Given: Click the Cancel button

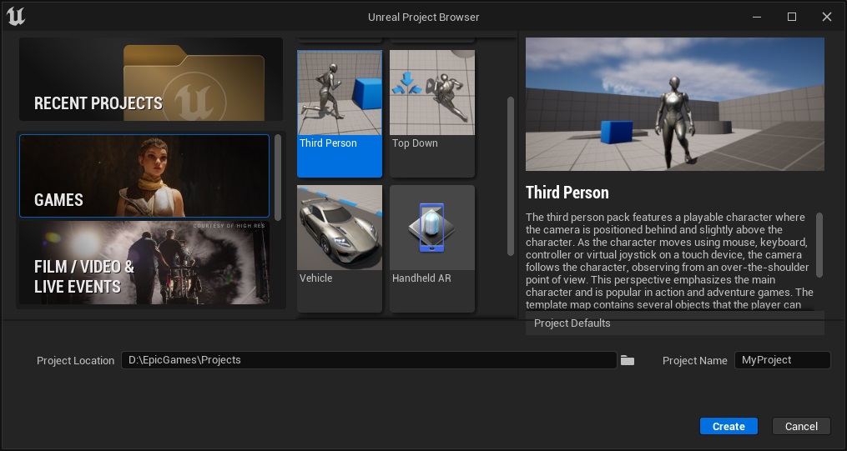Looking at the screenshot, I should pos(801,426).
